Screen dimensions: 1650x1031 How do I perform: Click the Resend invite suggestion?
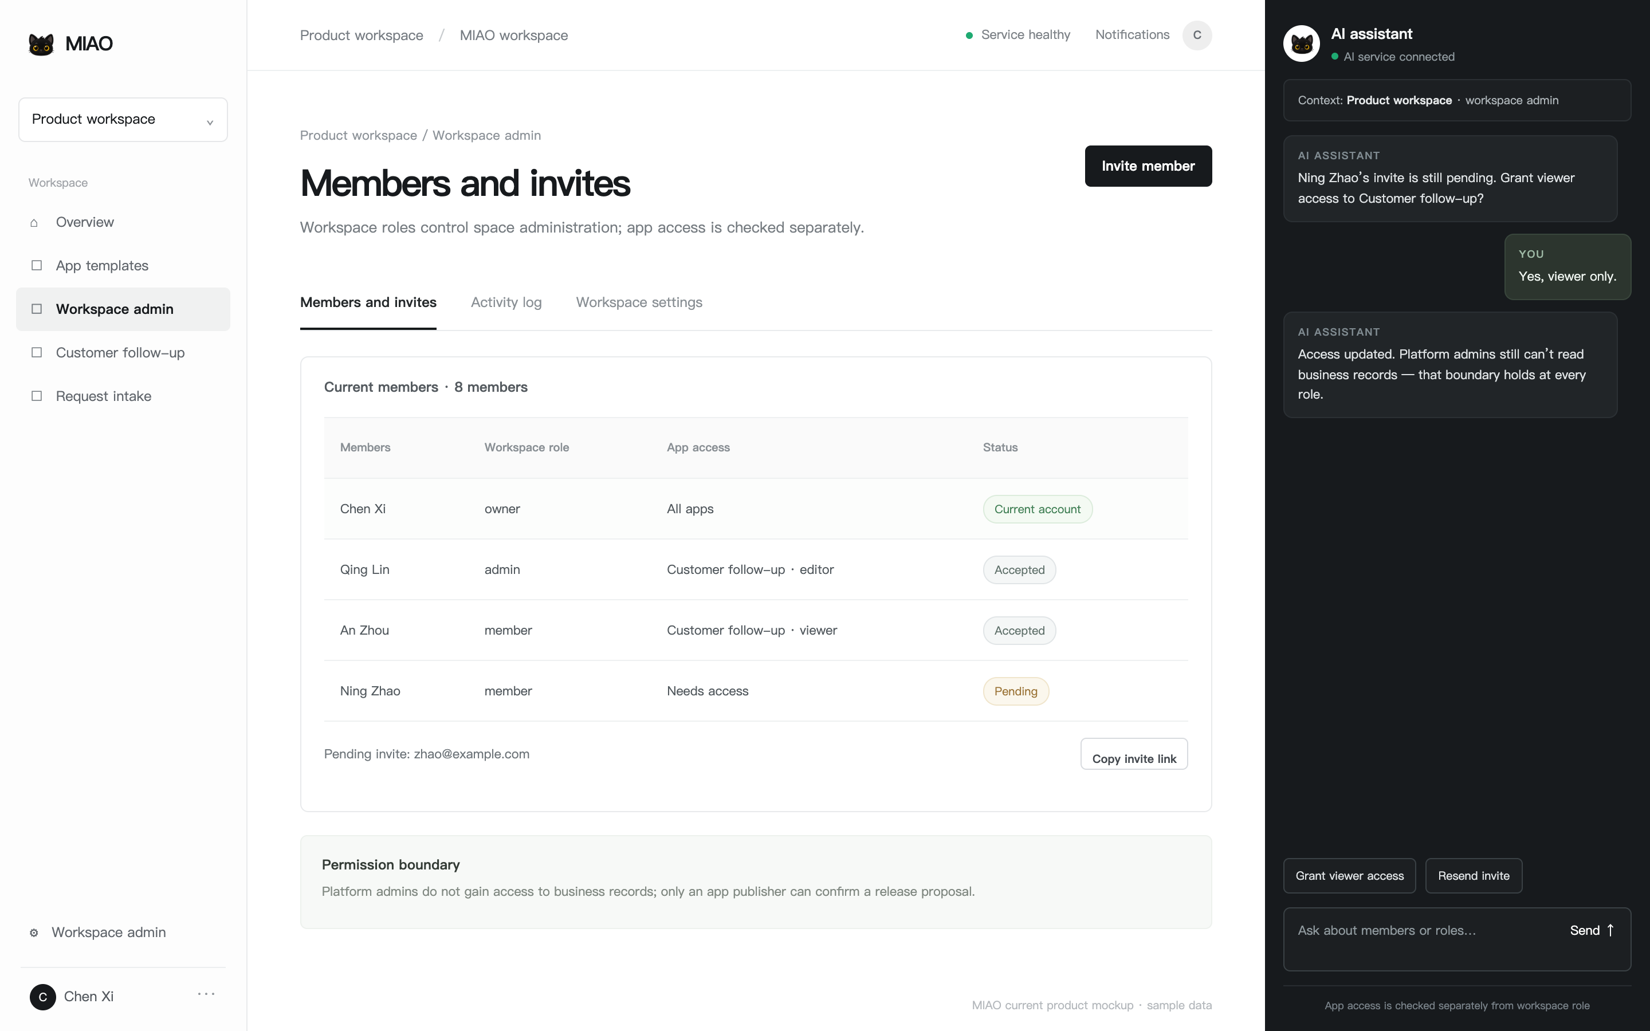(x=1474, y=876)
